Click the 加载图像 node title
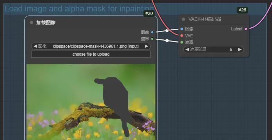The image size is (272, 140). pyautogui.click(x=46, y=23)
